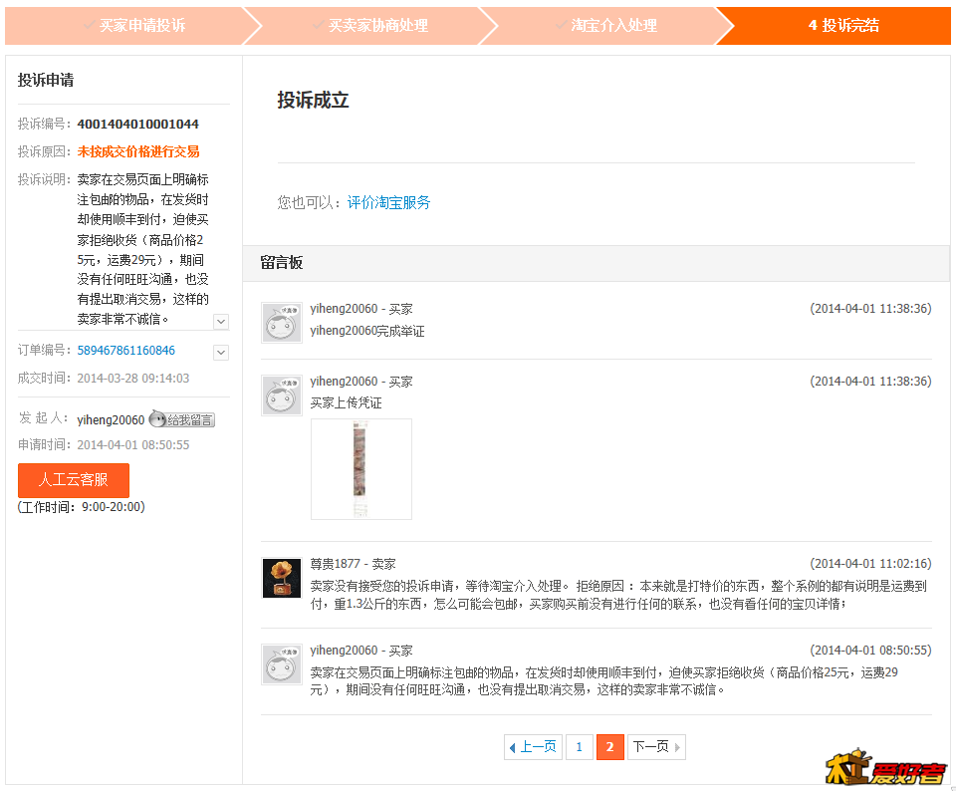Click 尊贵1877 - 卖家 name
This screenshot has width=956, height=791.
click(353, 564)
